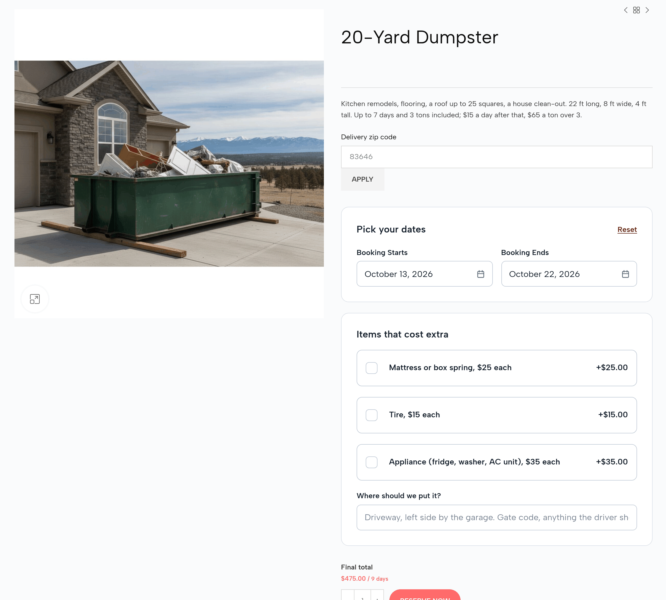Click the Pick your dates heading
Image resolution: width=666 pixels, height=600 pixels.
click(391, 230)
